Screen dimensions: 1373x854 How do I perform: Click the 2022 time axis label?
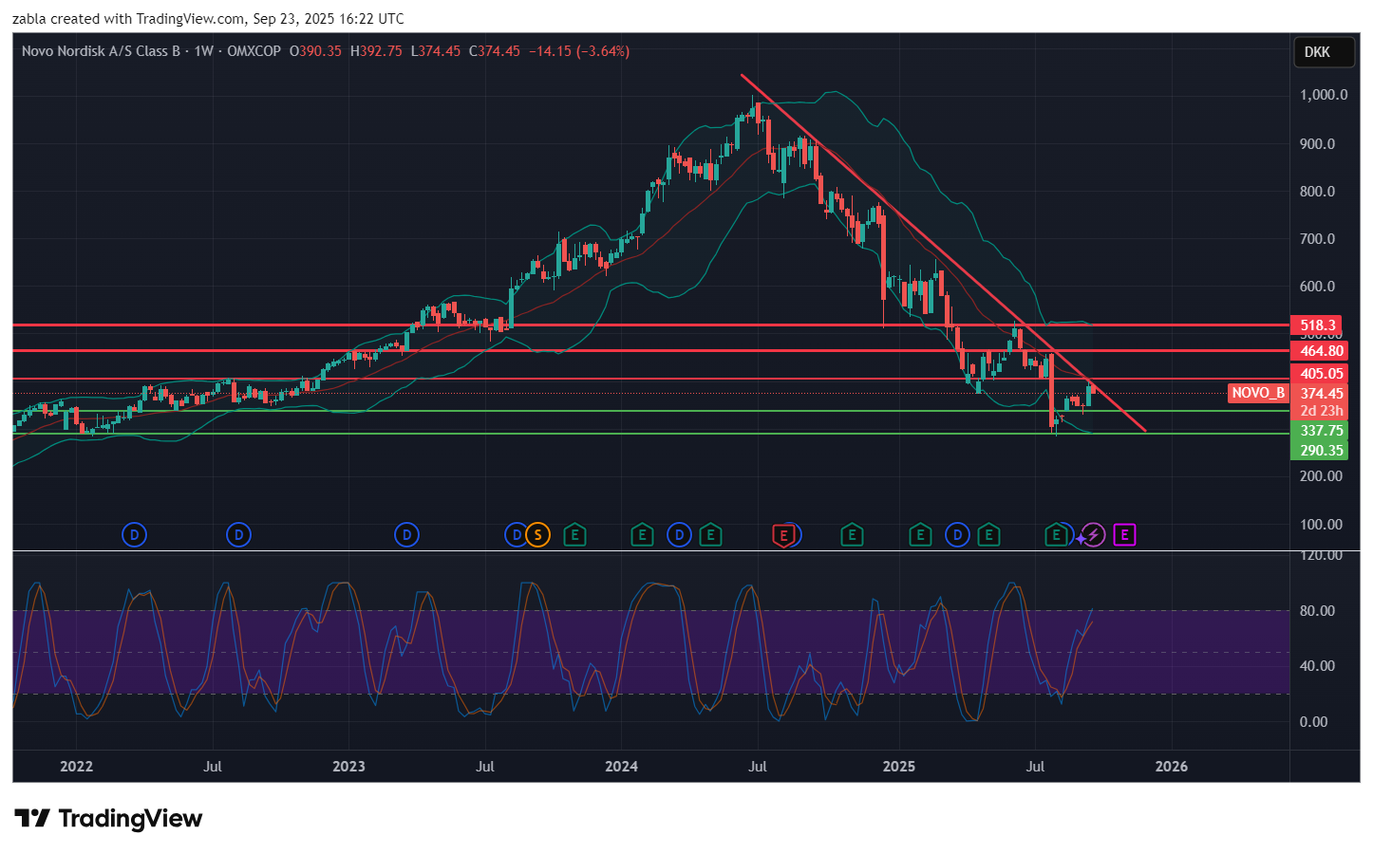76,767
